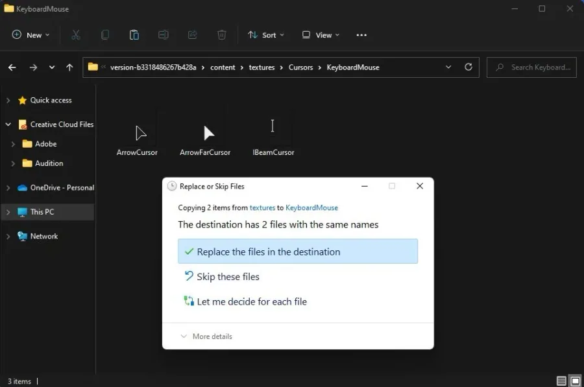Screen dimensions: 584x387
Task: Click the Copy icon in toolbar
Action: [x=105, y=35]
